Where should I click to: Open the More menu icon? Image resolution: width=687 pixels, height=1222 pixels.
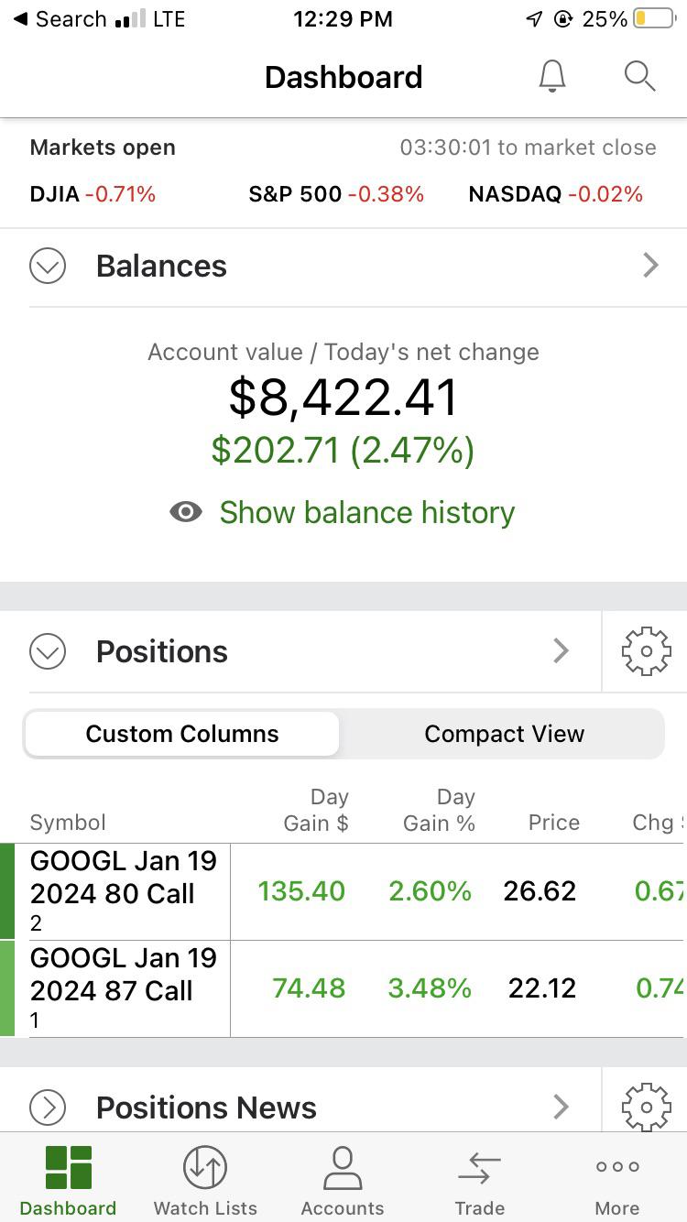617,1167
